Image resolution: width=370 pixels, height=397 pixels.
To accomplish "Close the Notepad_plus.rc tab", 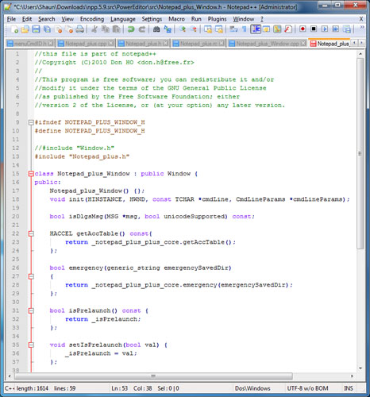I will coord(222,43).
